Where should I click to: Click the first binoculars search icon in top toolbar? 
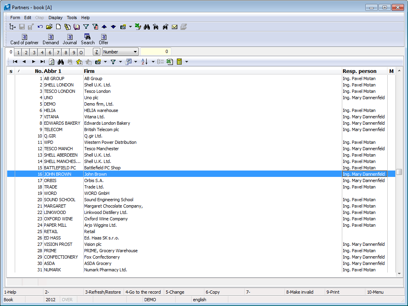point(147,27)
